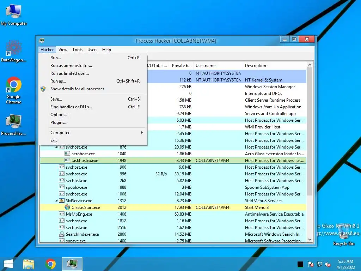Open Options... from the Hacker menu

point(93,115)
